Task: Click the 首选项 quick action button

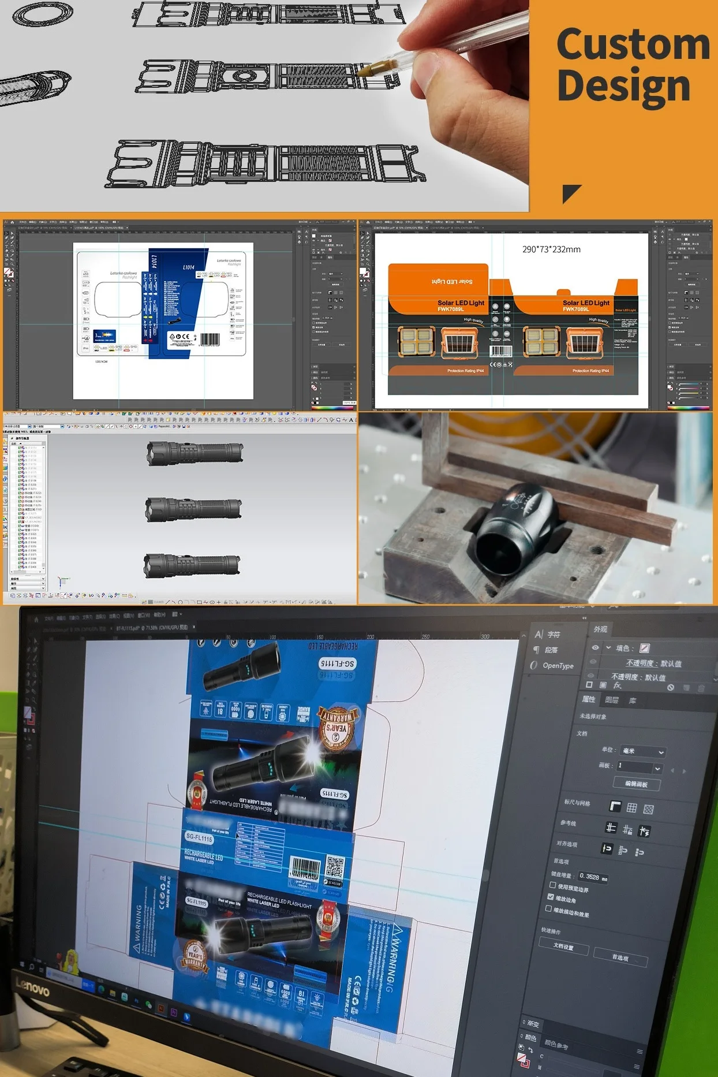Action: pyautogui.click(x=620, y=957)
